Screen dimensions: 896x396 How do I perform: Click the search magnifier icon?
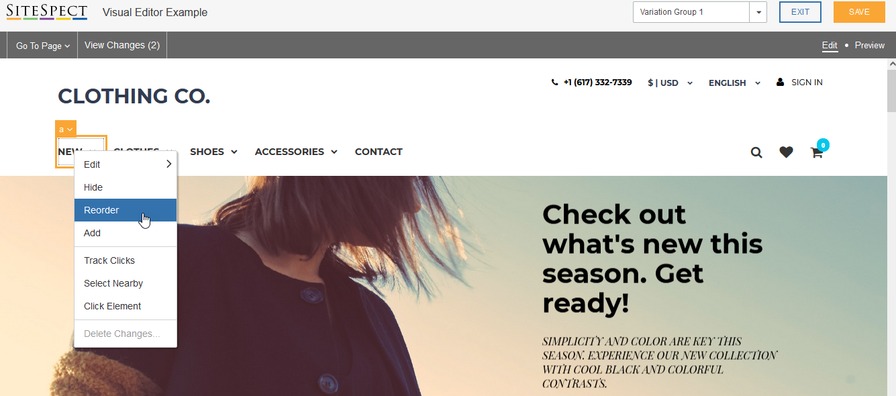tap(756, 152)
